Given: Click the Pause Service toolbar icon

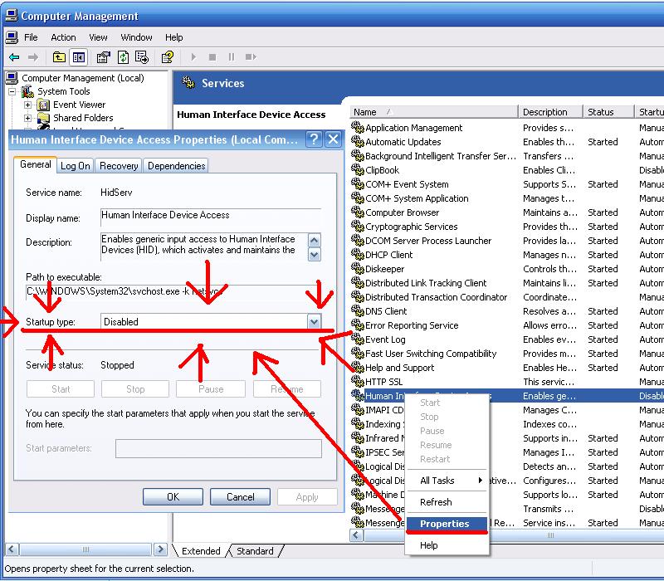Looking at the screenshot, I should pyautogui.click(x=232, y=56).
